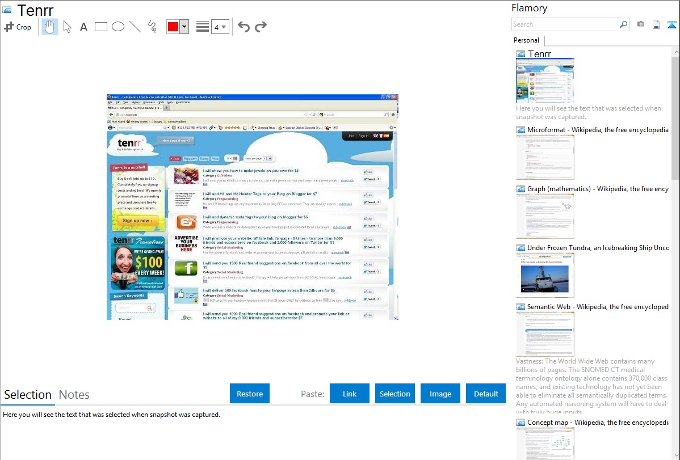The height and width of the screenshot is (460, 680).
Task: Select the Crop tool
Action: pyautogui.click(x=18, y=27)
